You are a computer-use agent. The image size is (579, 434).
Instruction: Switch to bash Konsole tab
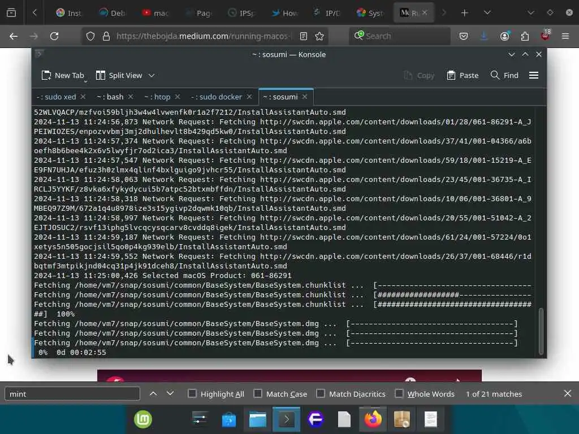click(x=110, y=97)
